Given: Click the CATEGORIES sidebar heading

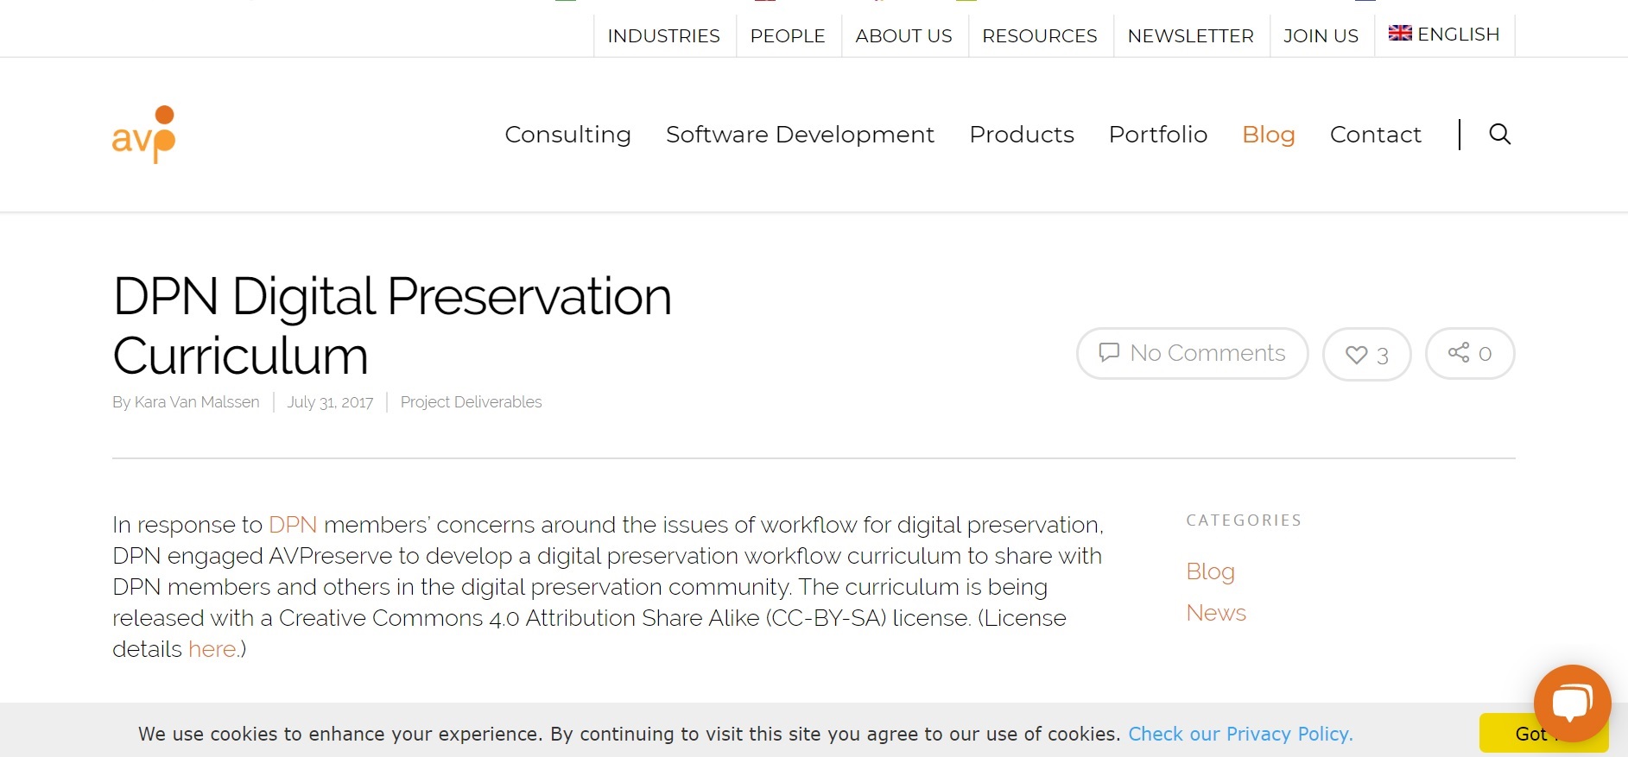Looking at the screenshot, I should [1244, 520].
